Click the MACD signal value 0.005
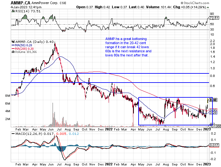The width and height of the screenshot is (221, 167). tap(61, 134)
